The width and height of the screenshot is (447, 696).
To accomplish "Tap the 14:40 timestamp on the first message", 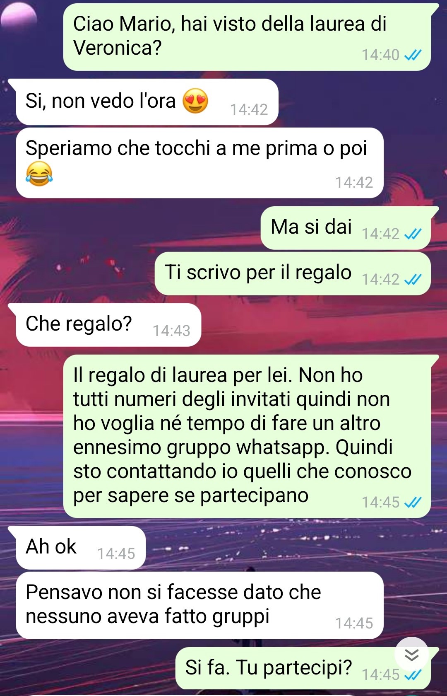I will 380,55.
